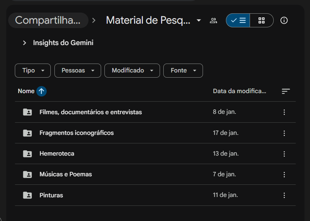
Task: Switch to grid layout view
Action: pos(261,20)
